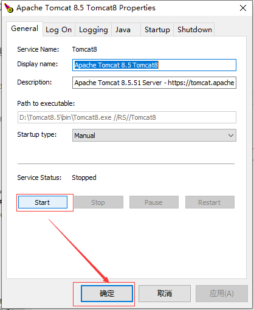Click the Display name input field
The image size is (254, 310).
(154, 65)
